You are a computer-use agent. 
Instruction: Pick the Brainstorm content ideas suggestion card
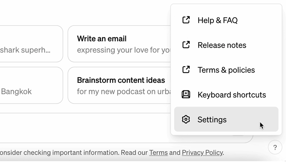[119, 85]
